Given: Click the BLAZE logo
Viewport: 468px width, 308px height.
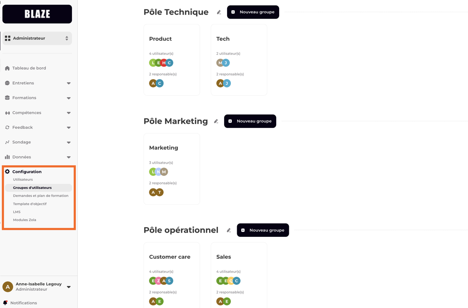Looking at the screenshot, I should pyautogui.click(x=37, y=14).
